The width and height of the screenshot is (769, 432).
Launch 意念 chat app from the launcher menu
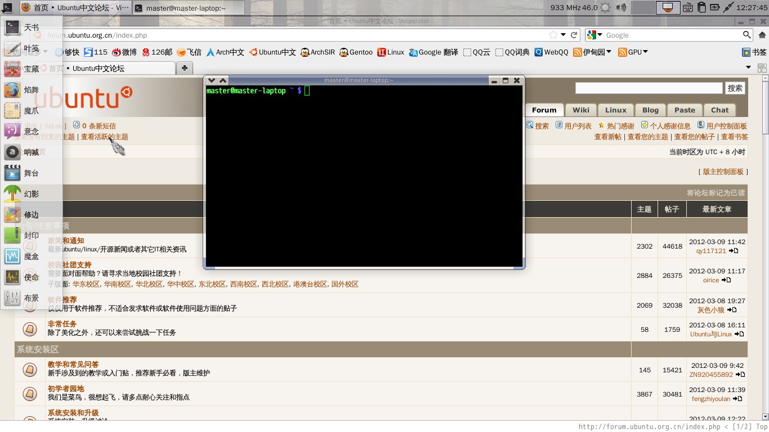click(31, 131)
